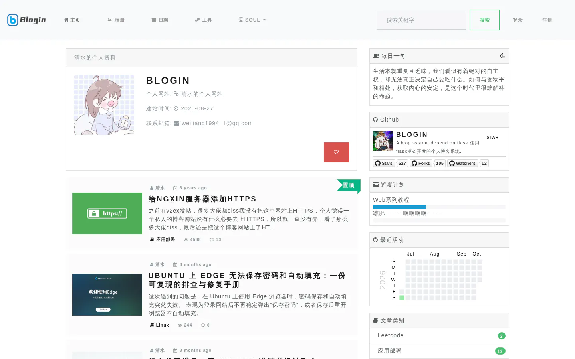Click the https green post thumbnail
The width and height of the screenshot is (575, 359).
(107, 213)
